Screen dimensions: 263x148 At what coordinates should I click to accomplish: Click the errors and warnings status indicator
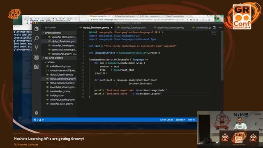tap(39, 120)
